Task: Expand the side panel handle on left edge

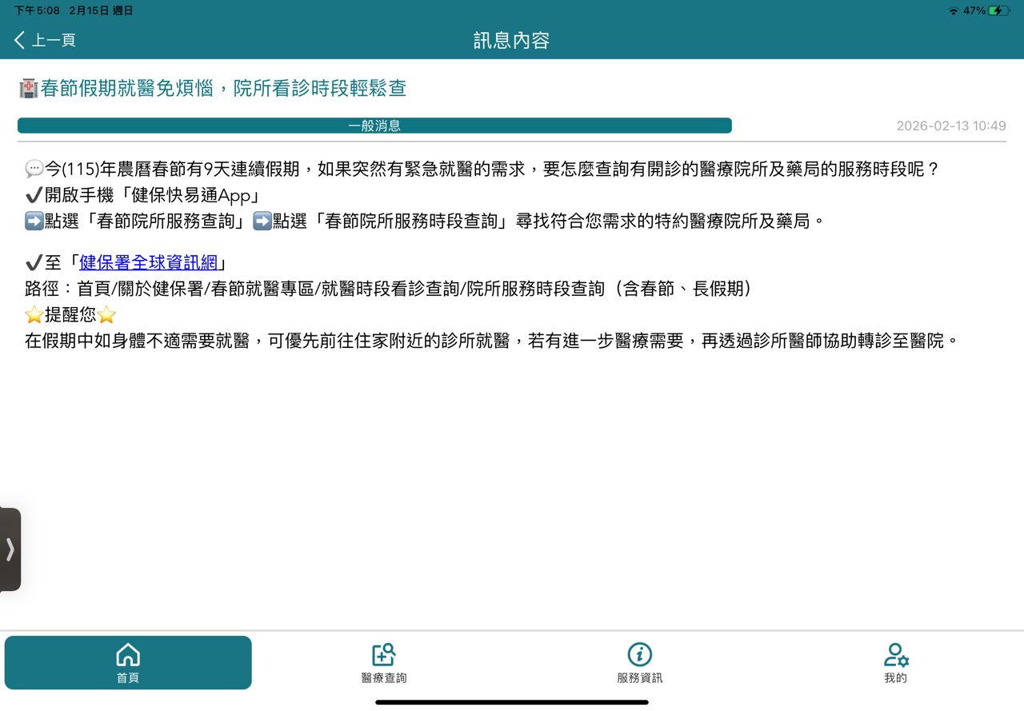Action: [10, 549]
